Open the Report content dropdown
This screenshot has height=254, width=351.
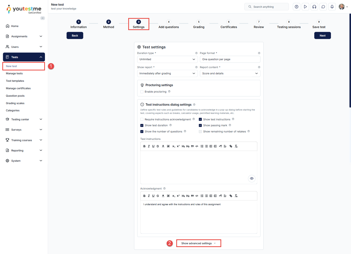coord(230,74)
